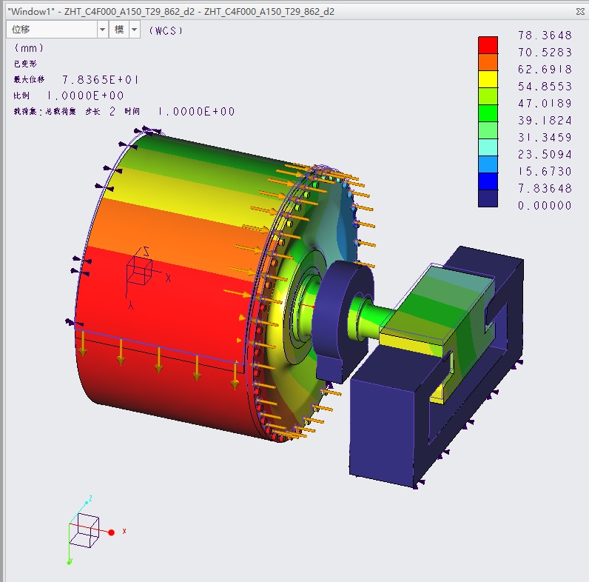Image resolution: width=589 pixels, height=582 pixels.
Task: Open the 位移 quantity dropdown
Action: coord(102,30)
